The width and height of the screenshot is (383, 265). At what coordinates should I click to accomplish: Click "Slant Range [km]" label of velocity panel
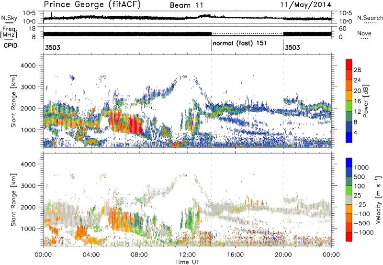(x=13, y=200)
